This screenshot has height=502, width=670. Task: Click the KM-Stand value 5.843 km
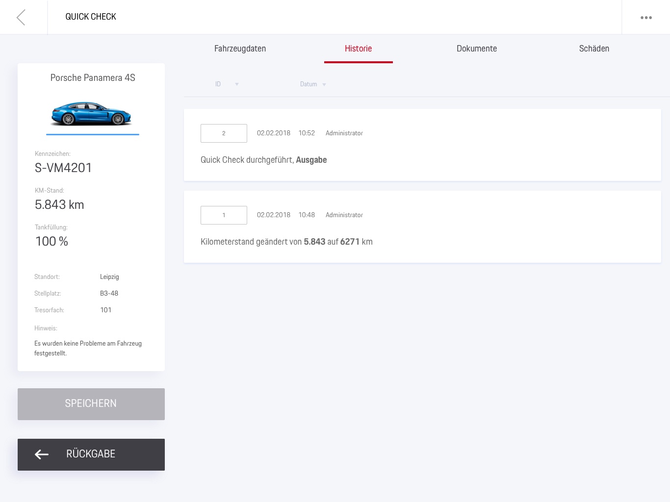click(x=59, y=205)
